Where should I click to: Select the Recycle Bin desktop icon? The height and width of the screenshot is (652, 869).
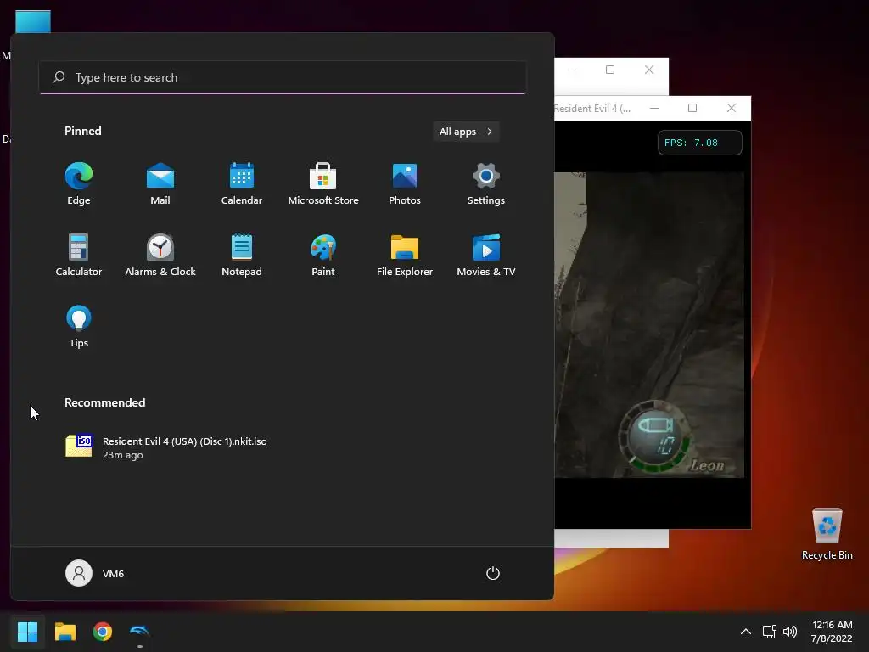click(x=827, y=534)
